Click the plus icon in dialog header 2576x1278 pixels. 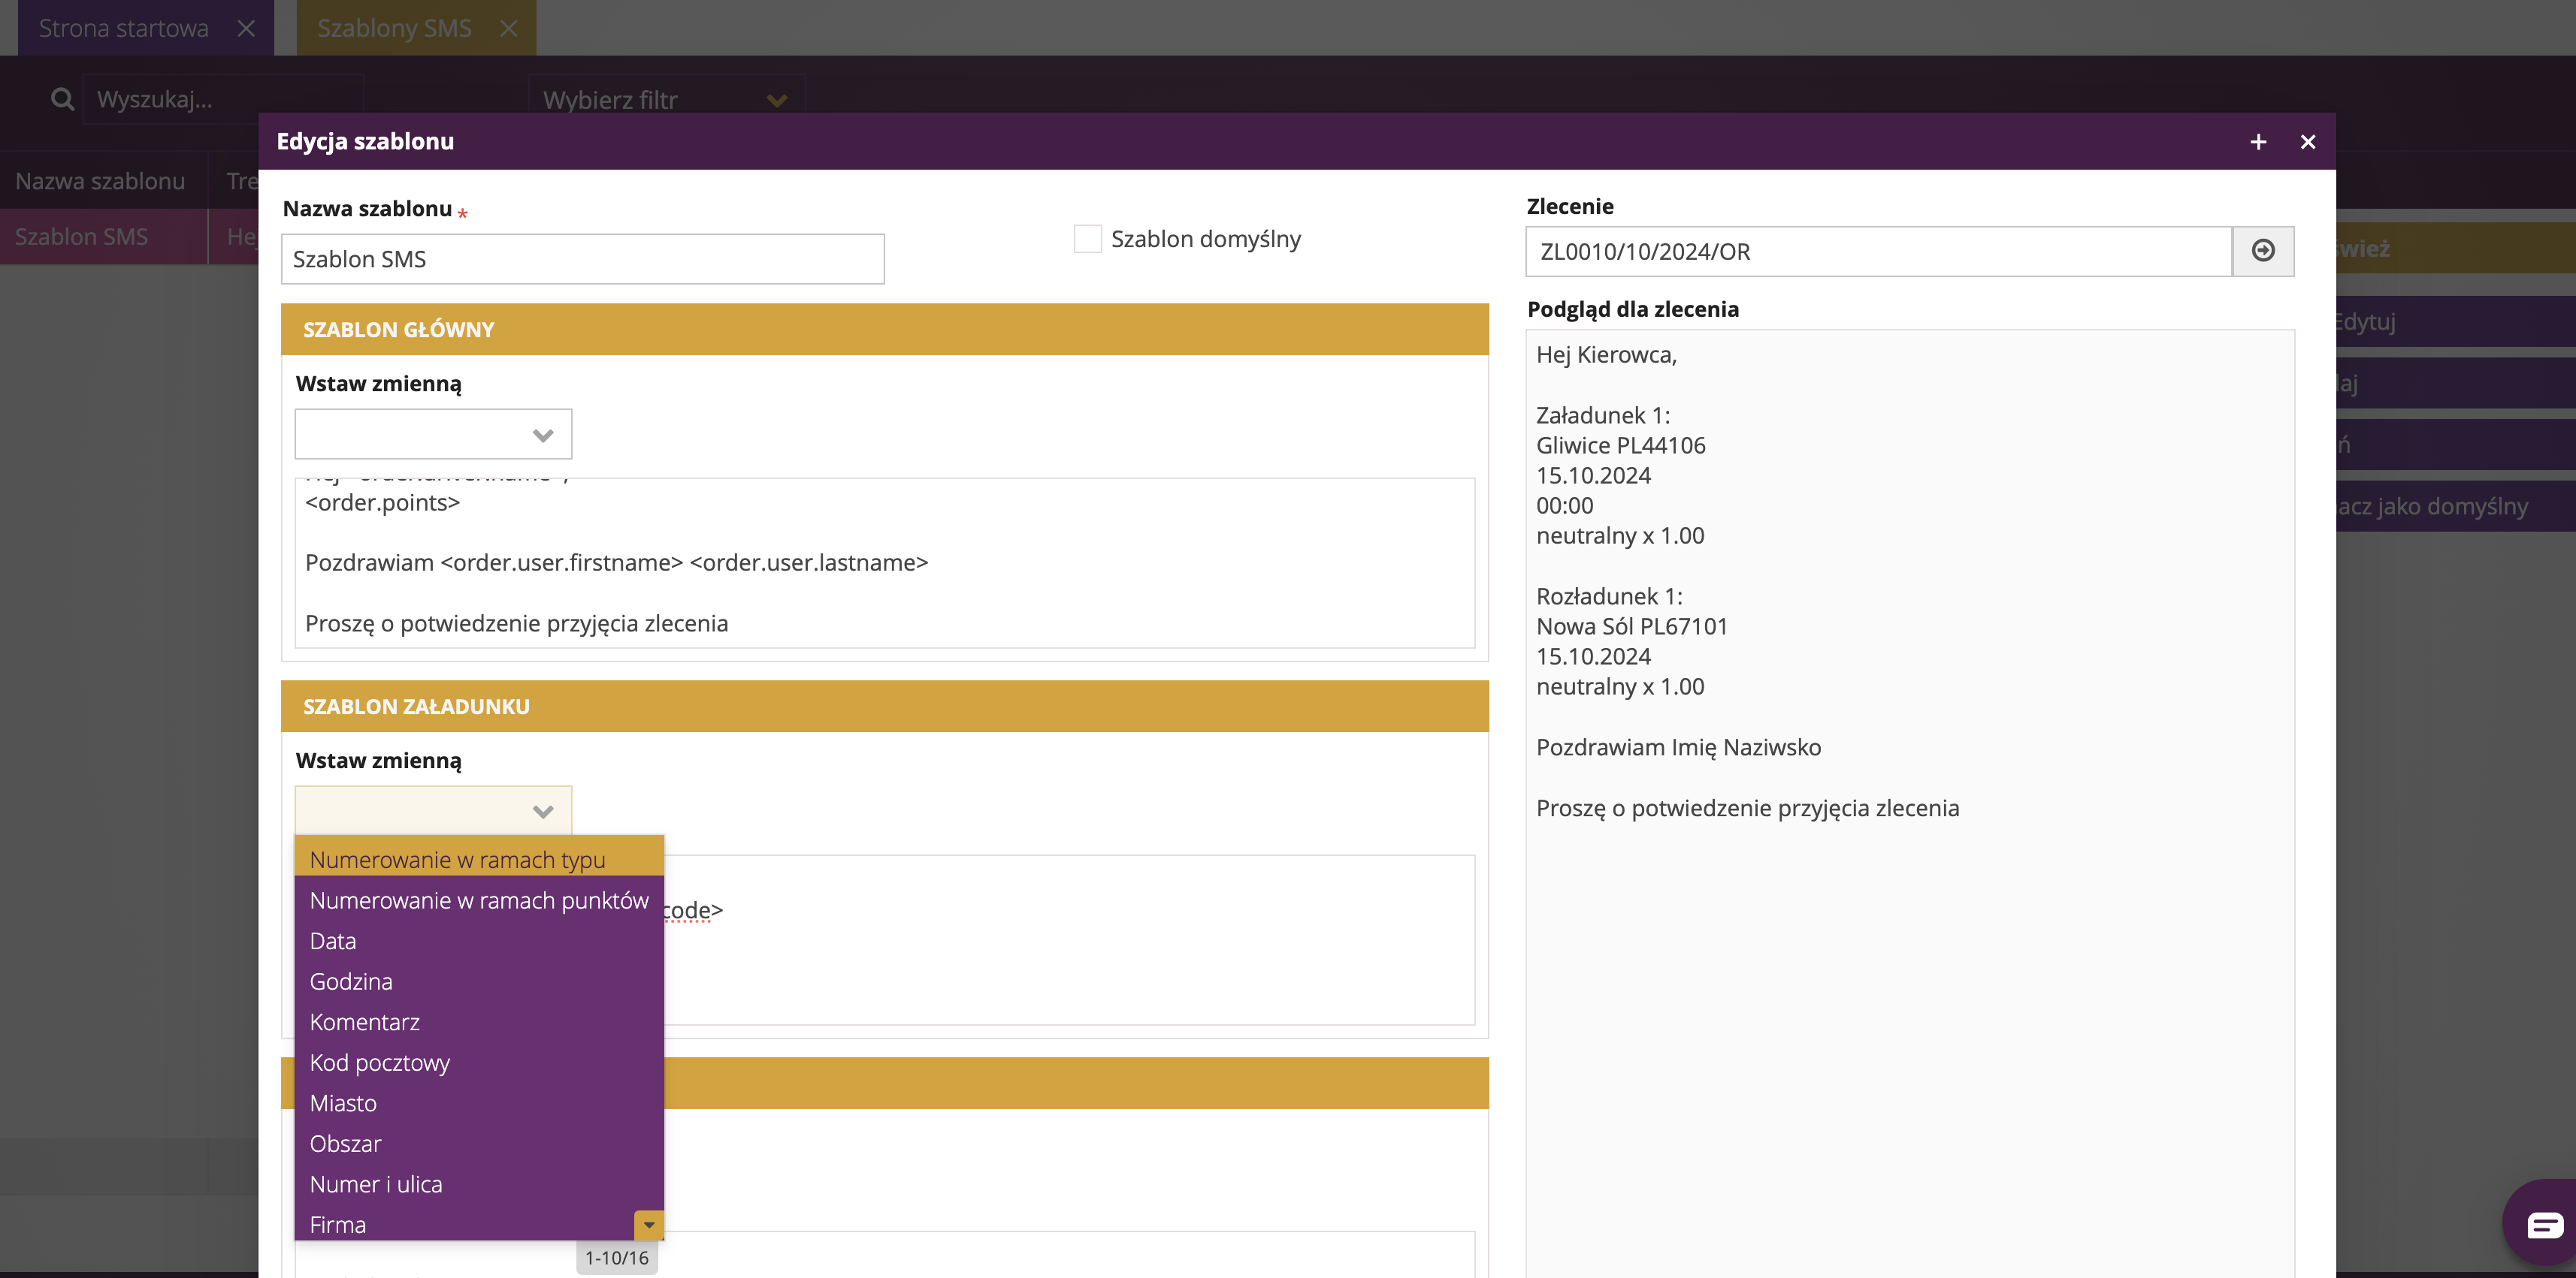2258,142
